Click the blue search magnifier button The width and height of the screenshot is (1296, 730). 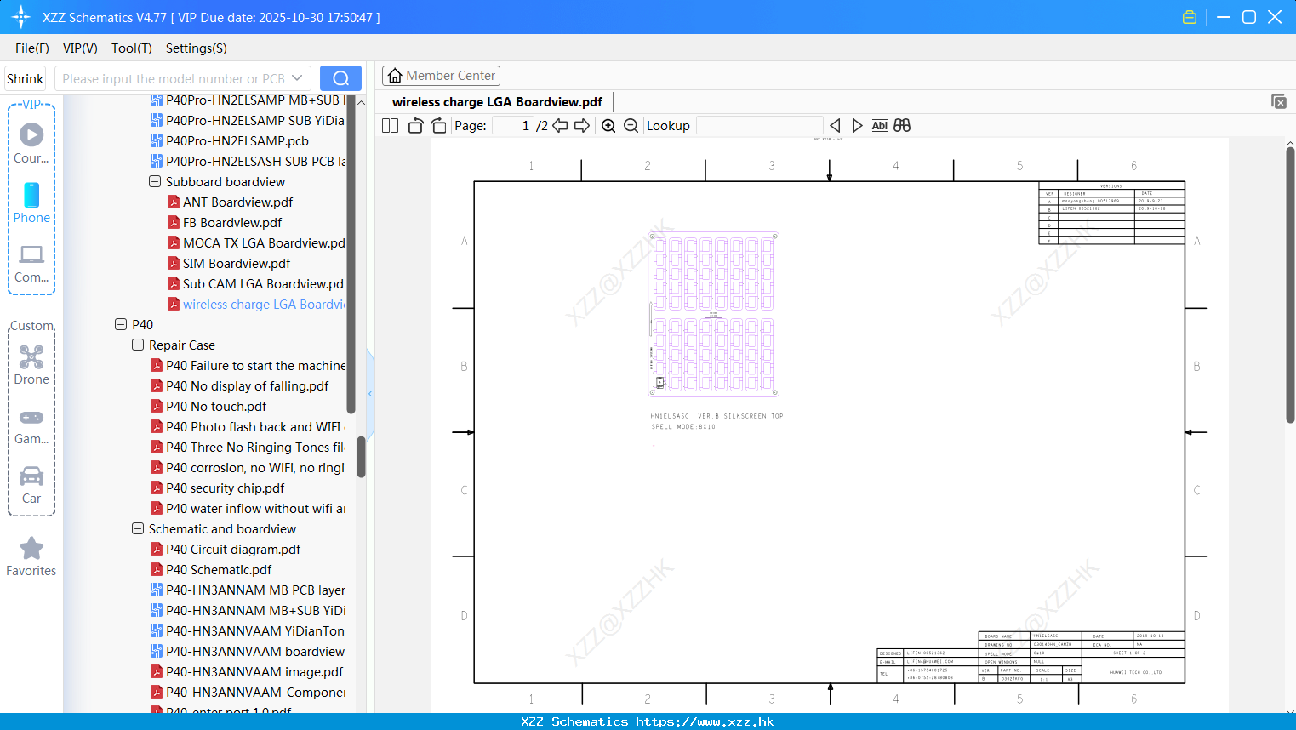340,78
